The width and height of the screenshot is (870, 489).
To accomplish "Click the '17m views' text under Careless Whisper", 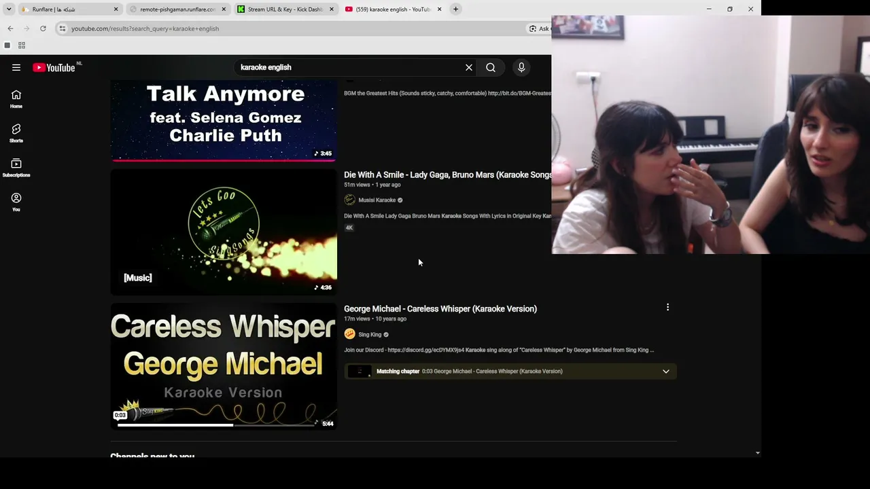I will [x=357, y=319].
